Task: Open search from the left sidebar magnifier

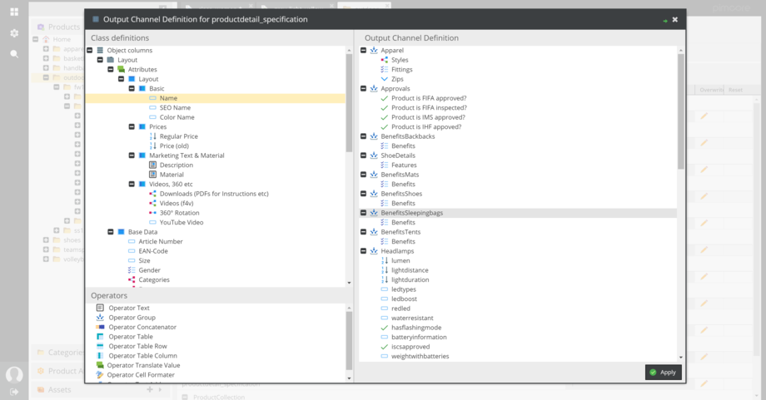Action: [x=14, y=54]
